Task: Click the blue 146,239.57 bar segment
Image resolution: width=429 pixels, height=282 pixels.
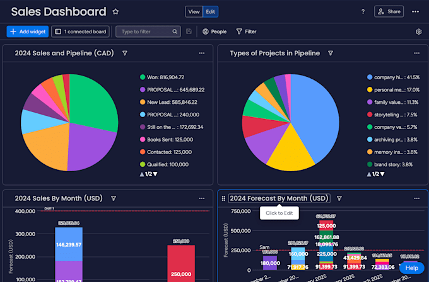Action: click(69, 244)
